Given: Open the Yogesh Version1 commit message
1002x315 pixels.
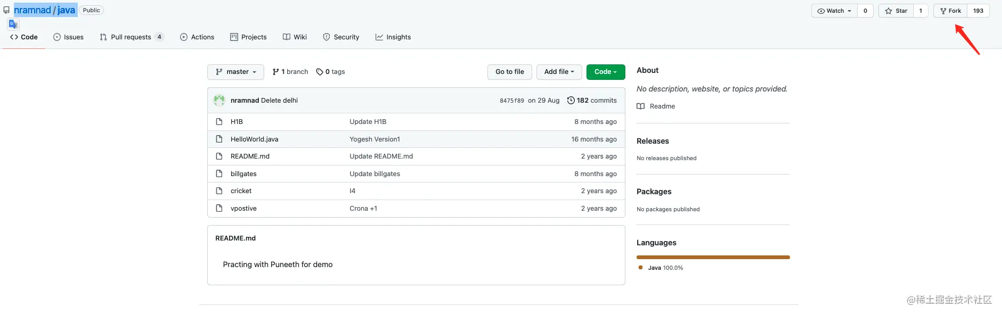Looking at the screenshot, I should pyautogui.click(x=374, y=139).
